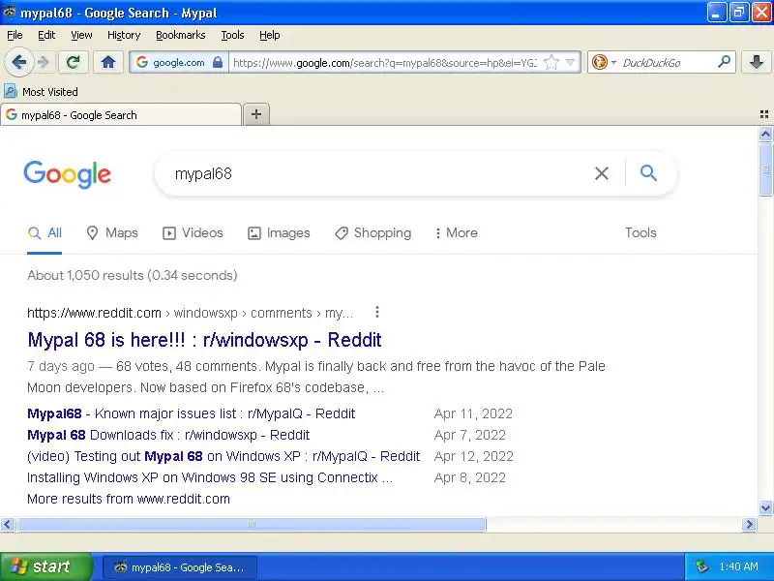This screenshot has height=581, width=774.
Task: Open the Windows Start menu
Action: pos(45,566)
